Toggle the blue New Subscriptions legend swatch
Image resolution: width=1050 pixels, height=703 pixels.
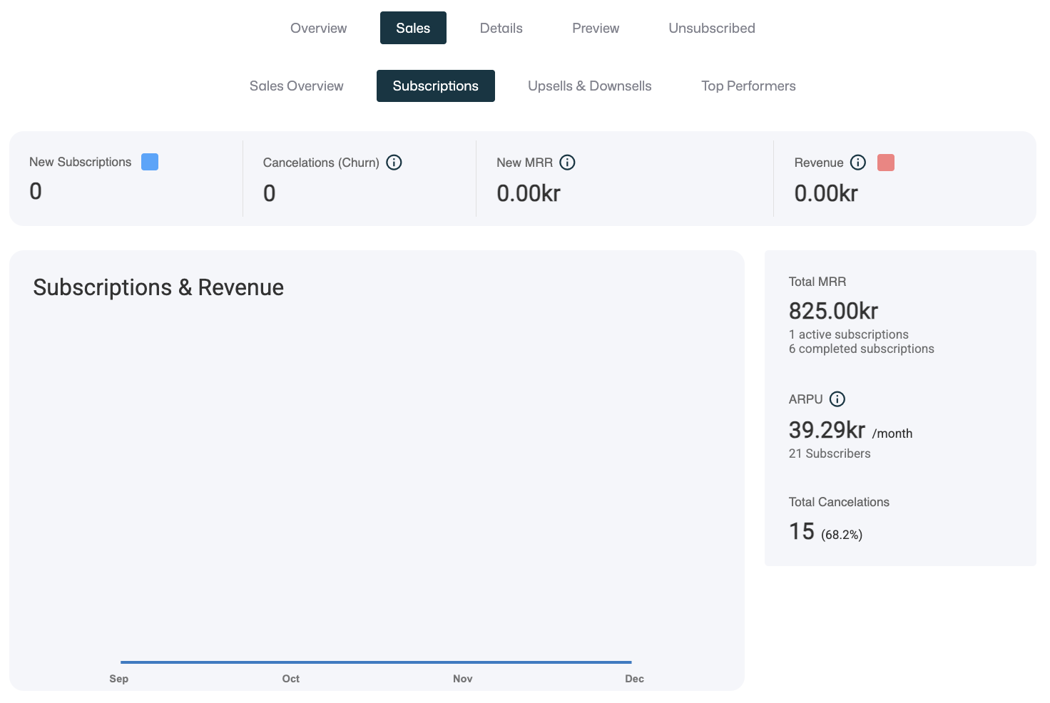click(150, 162)
